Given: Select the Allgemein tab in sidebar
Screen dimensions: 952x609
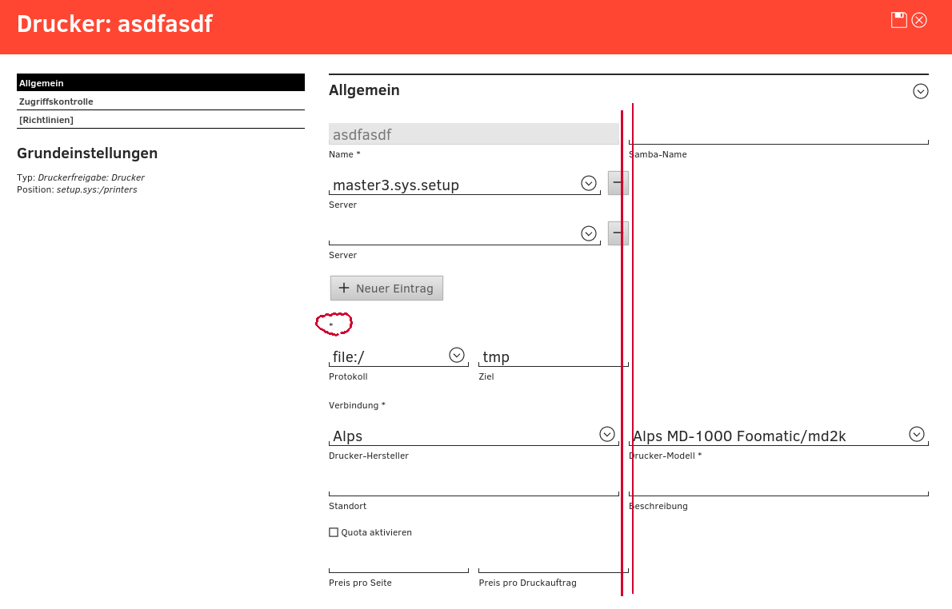Looking at the screenshot, I should coord(160,82).
